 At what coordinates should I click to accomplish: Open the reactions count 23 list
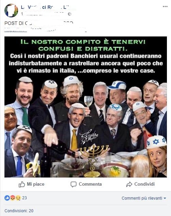25,198
